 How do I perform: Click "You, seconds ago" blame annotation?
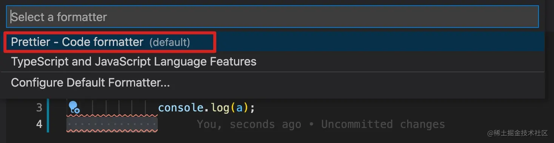(x=249, y=124)
